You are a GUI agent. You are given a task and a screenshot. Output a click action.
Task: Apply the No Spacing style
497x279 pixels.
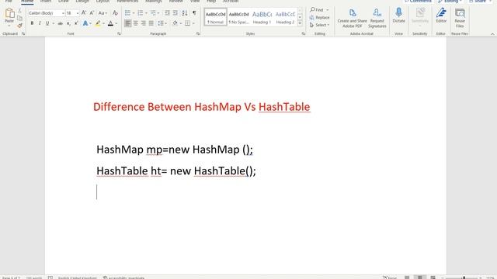[238, 17]
